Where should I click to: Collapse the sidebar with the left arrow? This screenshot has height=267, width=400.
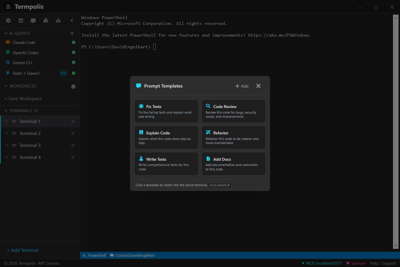(72, 20)
